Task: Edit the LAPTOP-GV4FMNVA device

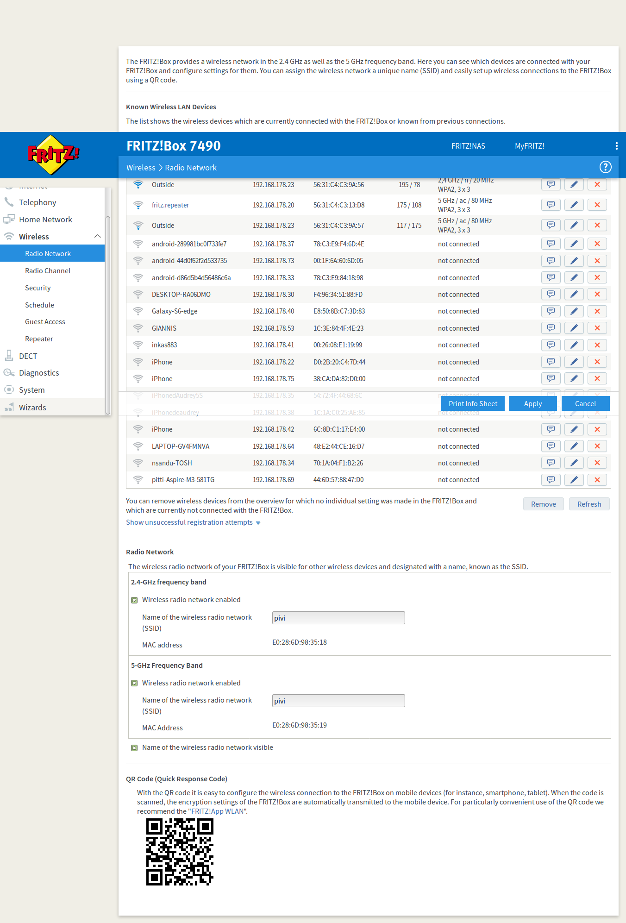Action: (574, 446)
